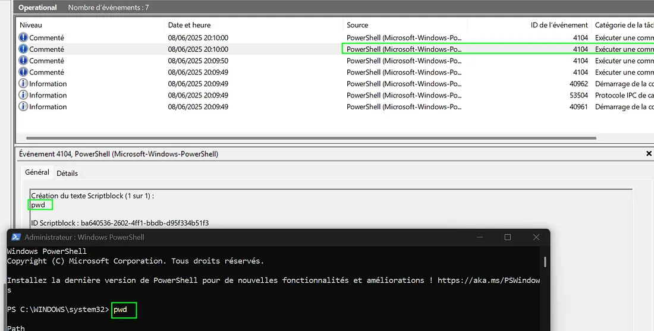Screen dimensions: 654x331
Task: Click the Commenté icon in the 20:09:49 row
Action: [23, 72]
